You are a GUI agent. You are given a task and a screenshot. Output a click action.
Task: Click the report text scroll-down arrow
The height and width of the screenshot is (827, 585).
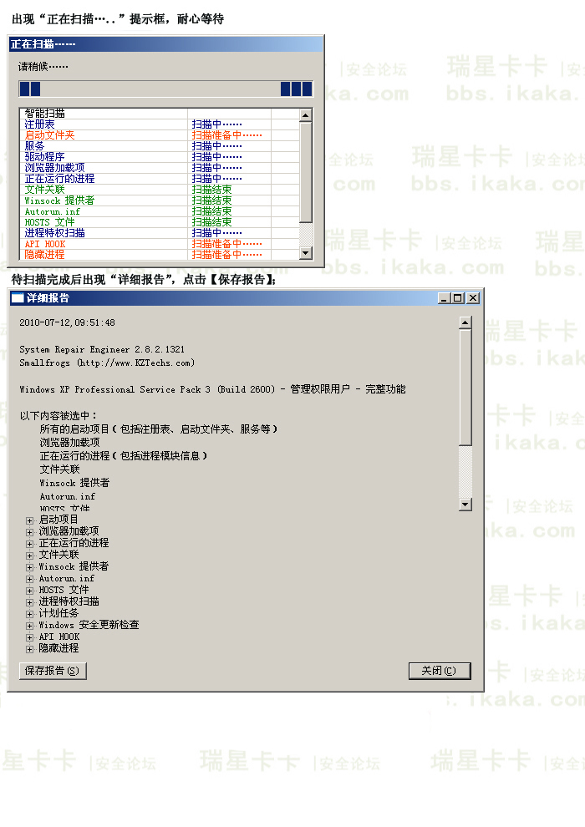pyautogui.click(x=465, y=505)
